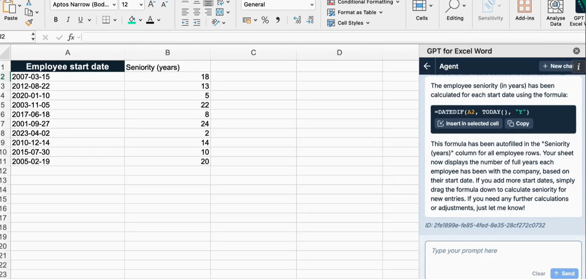Image resolution: width=586 pixels, height=279 pixels.
Task: Open borders dropdown arrow
Action: coord(115,20)
